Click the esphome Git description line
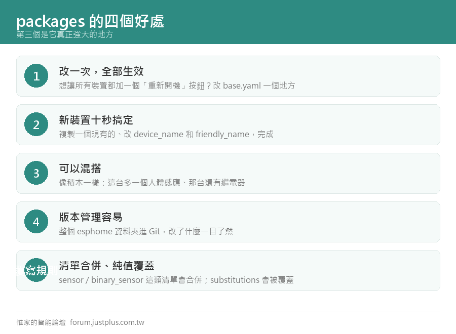This screenshot has height=334, width=456. 146,231
